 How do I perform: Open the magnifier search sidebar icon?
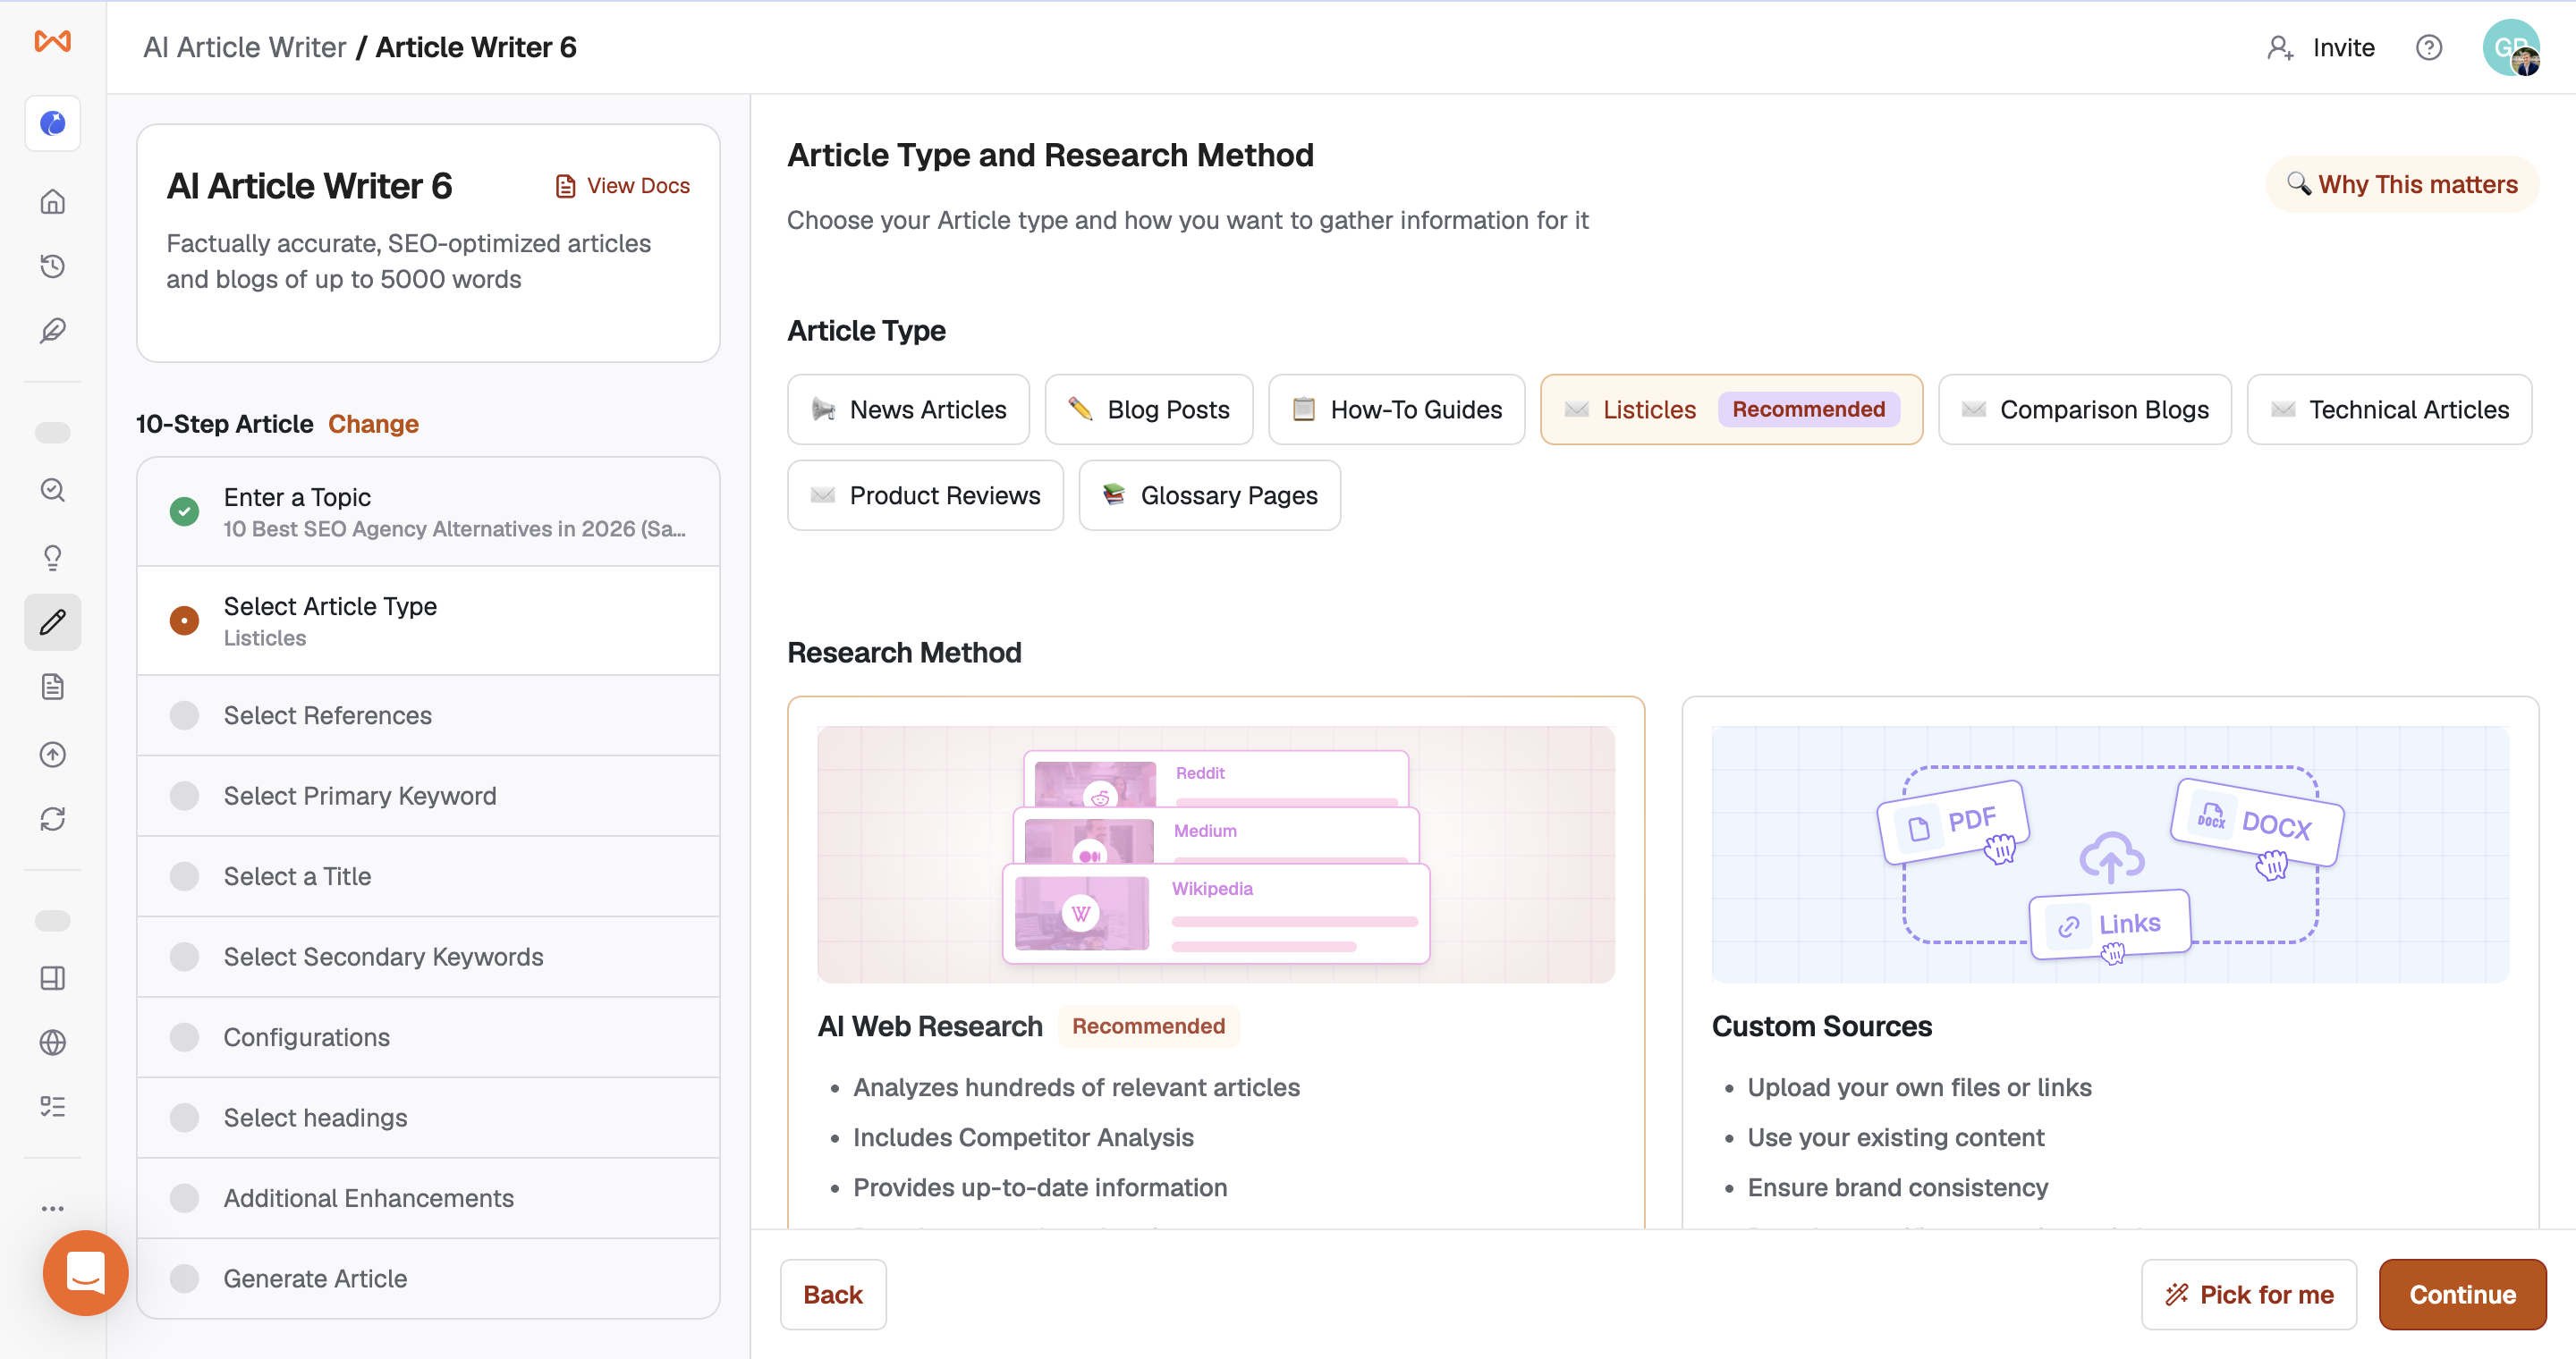(x=52, y=490)
